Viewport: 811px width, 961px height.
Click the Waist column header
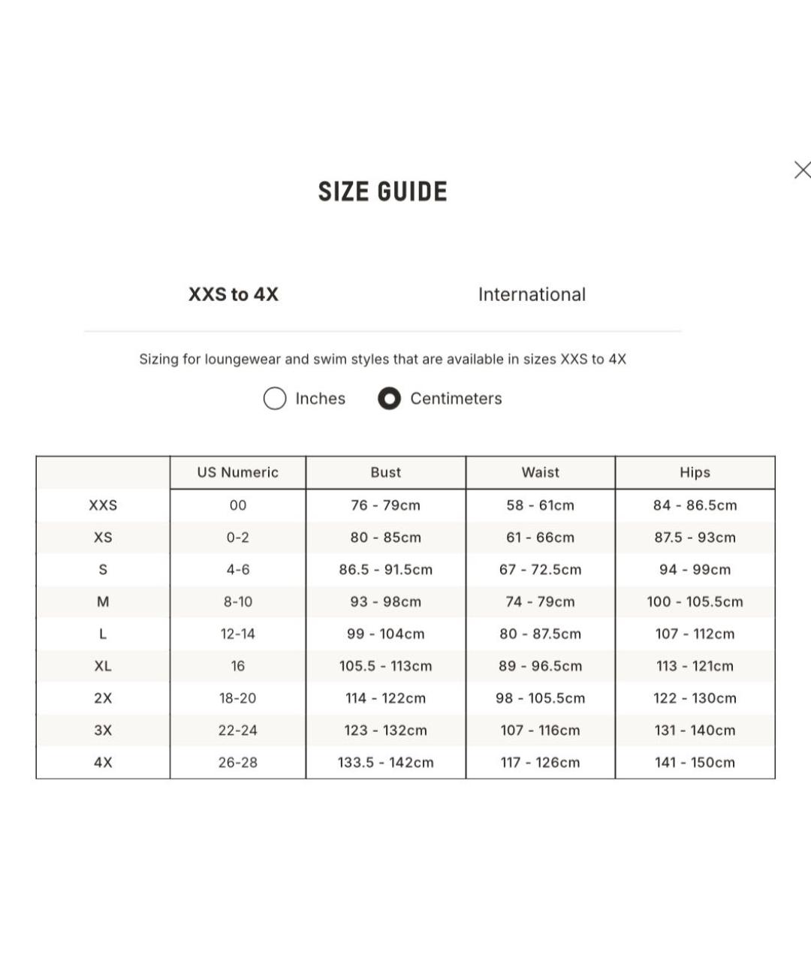tap(540, 472)
